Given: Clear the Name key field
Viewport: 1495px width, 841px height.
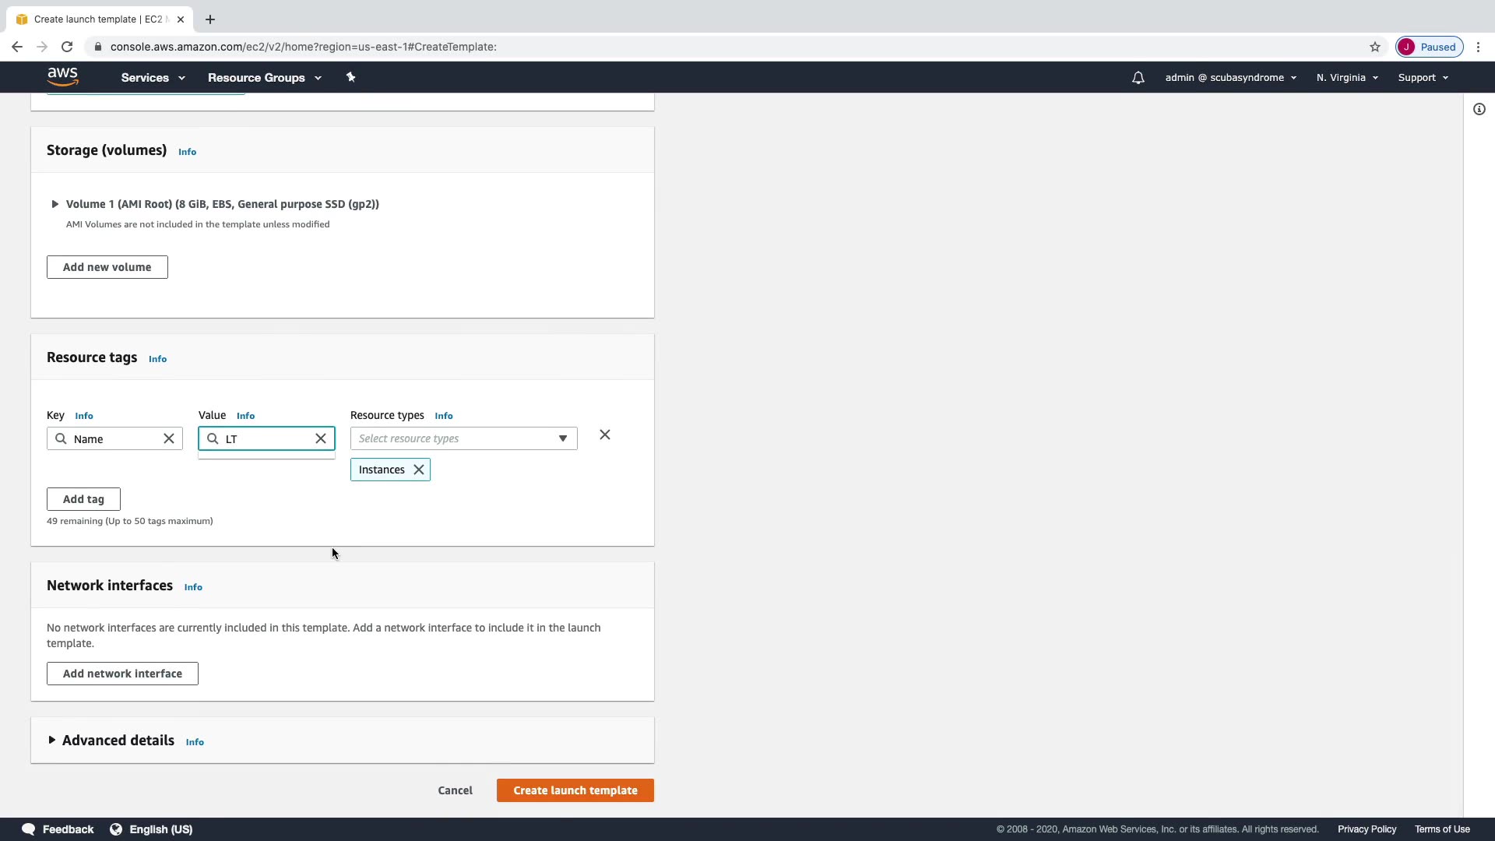Looking at the screenshot, I should point(169,438).
